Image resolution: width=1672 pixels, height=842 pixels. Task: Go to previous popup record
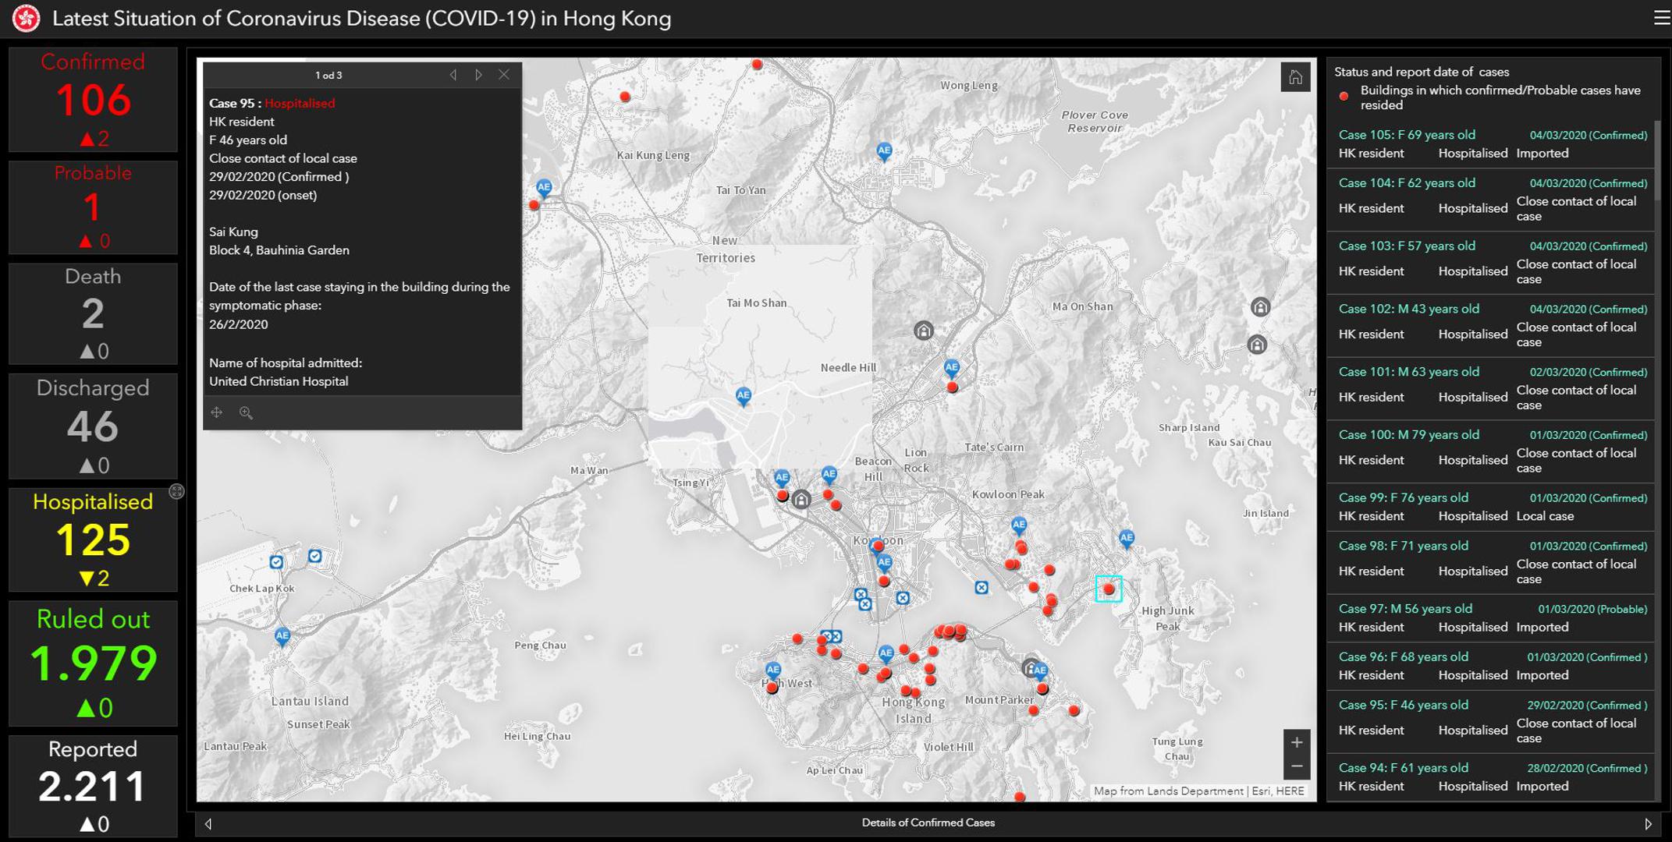453,75
